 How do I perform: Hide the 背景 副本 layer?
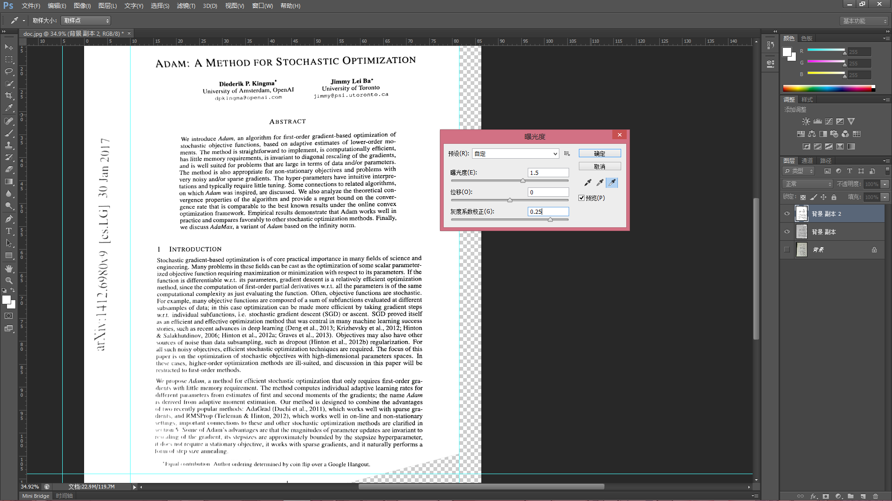[787, 232]
